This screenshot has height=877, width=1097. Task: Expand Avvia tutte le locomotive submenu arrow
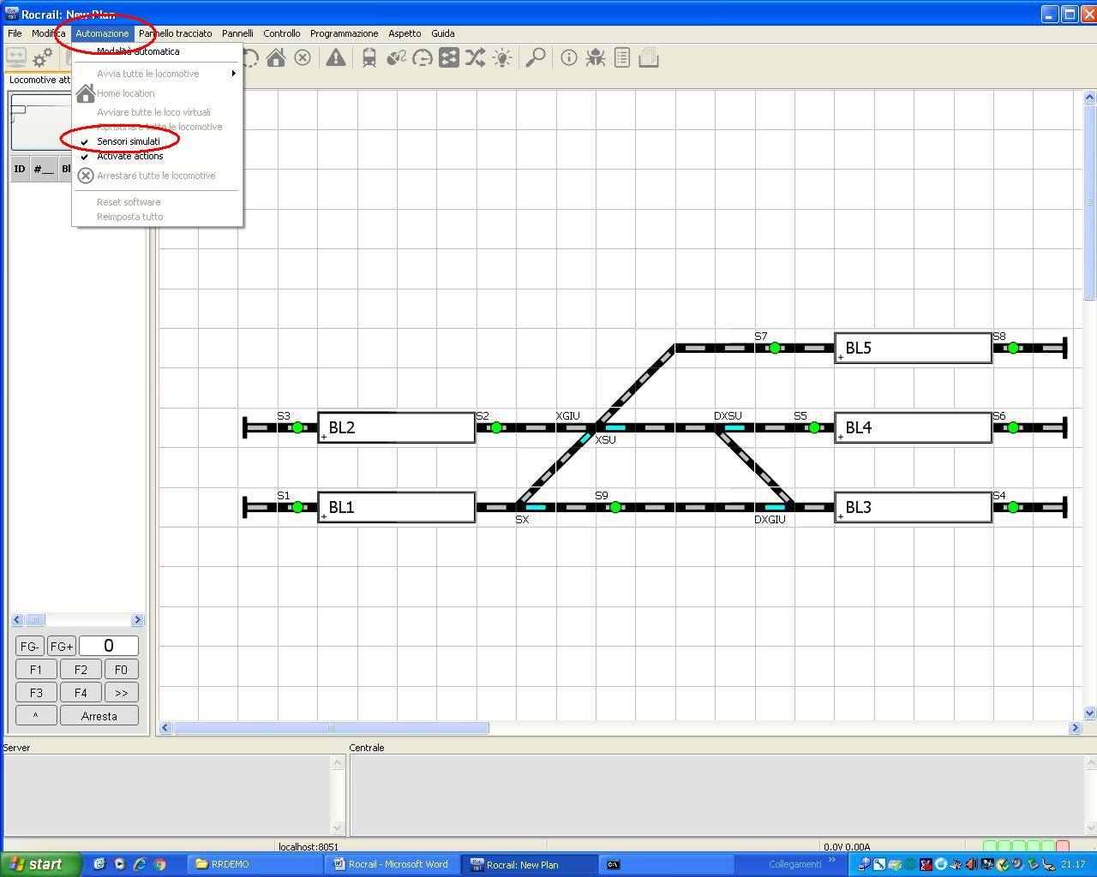coord(233,74)
